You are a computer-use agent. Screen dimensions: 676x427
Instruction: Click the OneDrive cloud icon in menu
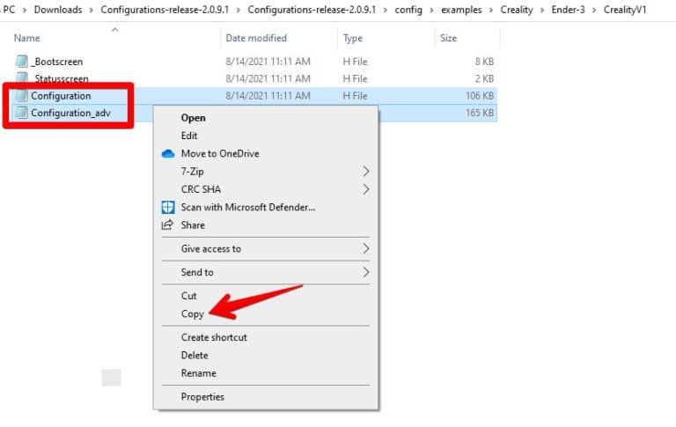[x=168, y=153]
